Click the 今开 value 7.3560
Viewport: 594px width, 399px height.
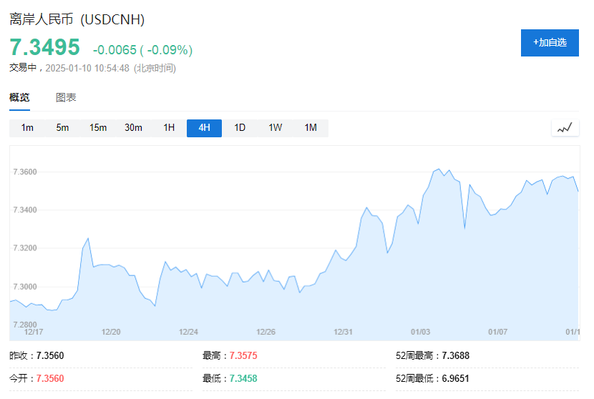[50, 378]
